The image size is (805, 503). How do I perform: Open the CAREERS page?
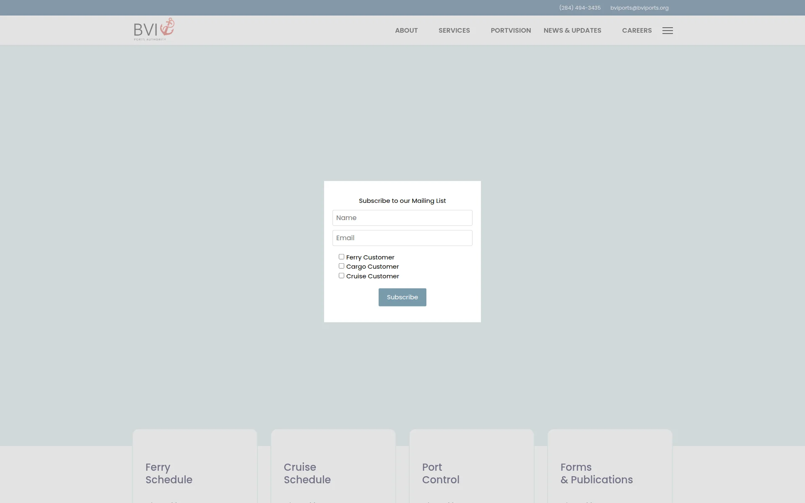coord(636,31)
